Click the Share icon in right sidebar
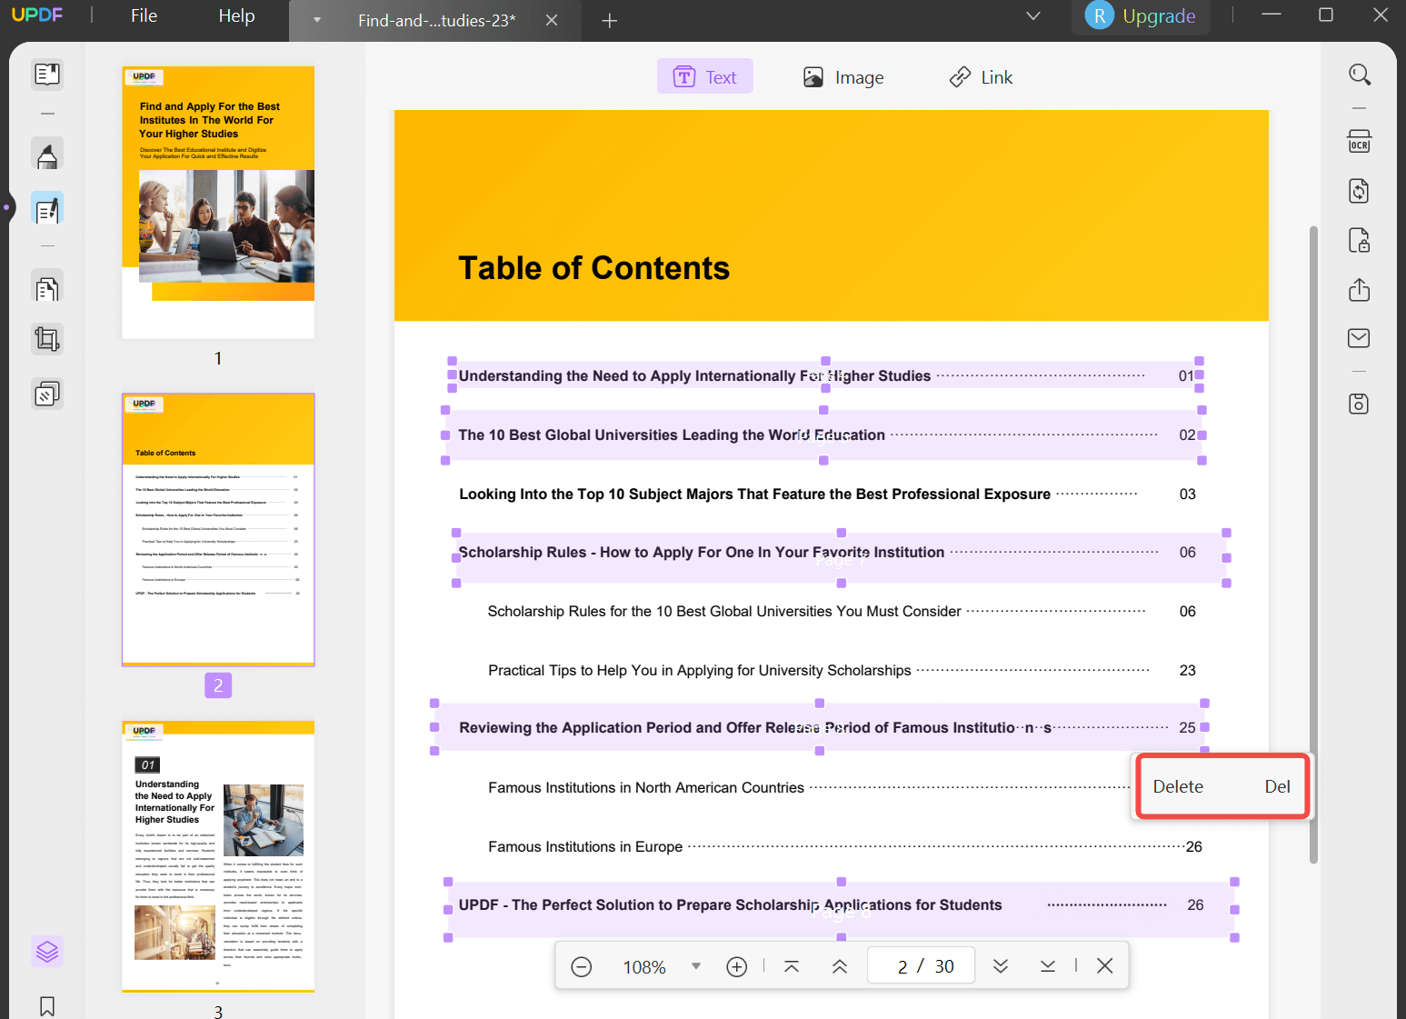The image size is (1406, 1019). point(1358,289)
